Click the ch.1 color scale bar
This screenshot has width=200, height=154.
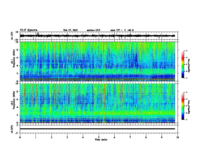[183, 64]
